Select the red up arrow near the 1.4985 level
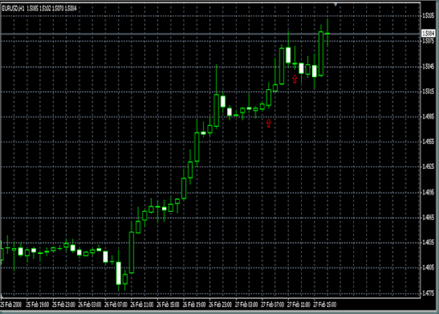 click(x=268, y=124)
